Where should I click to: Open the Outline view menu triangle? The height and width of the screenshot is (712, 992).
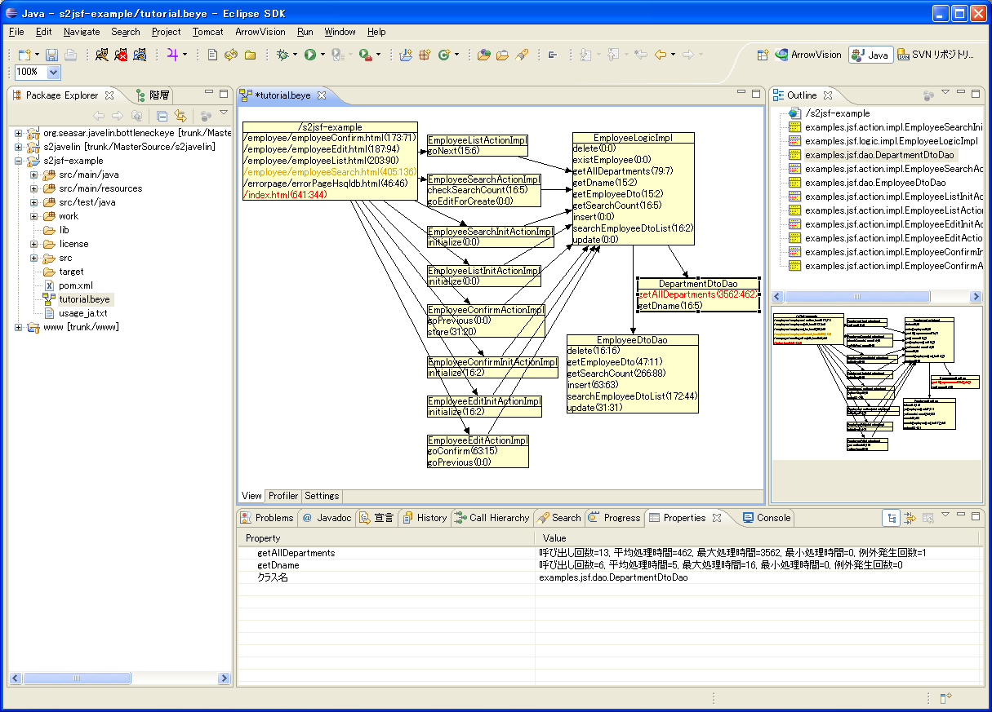(x=945, y=93)
